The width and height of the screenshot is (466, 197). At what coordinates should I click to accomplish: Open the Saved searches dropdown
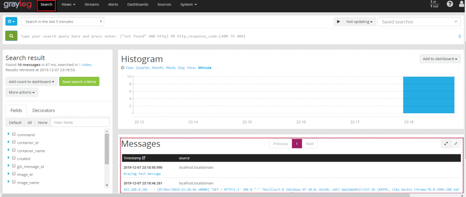[419, 22]
